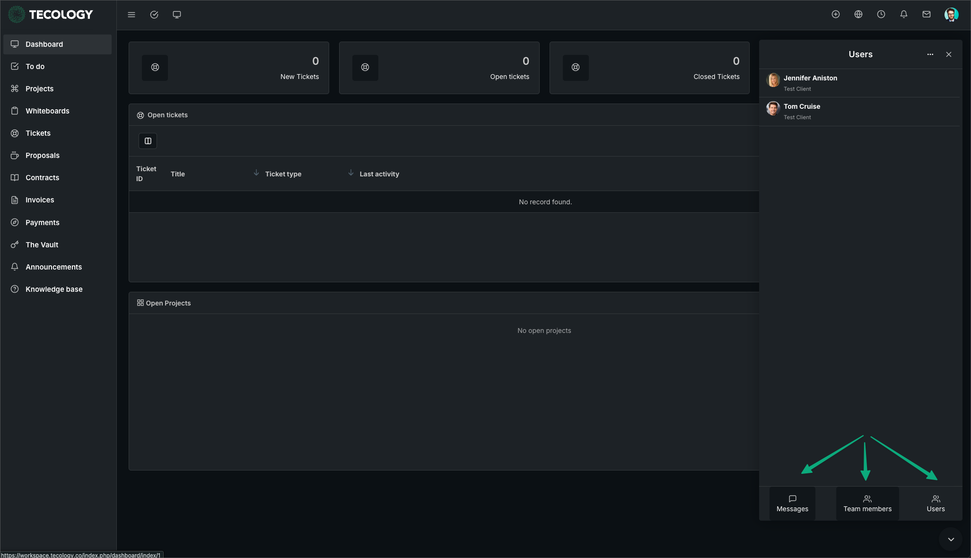
Task: Click the monitor icon in top toolbar
Action: click(x=177, y=15)
